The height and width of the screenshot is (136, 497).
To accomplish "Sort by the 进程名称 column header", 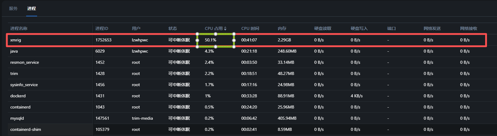I will point(19,28).
